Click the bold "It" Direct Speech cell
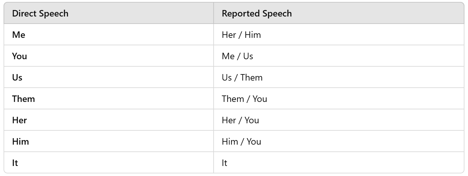 click(x=15, y=163)
